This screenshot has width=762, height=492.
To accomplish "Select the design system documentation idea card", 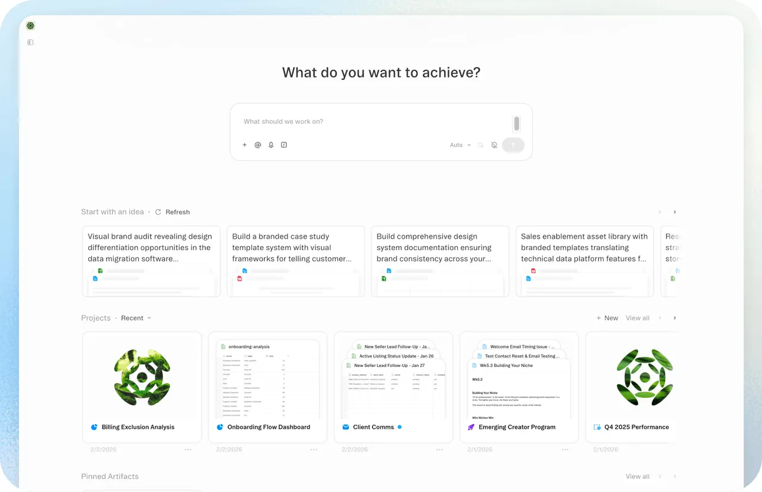I will coord(440,261).
